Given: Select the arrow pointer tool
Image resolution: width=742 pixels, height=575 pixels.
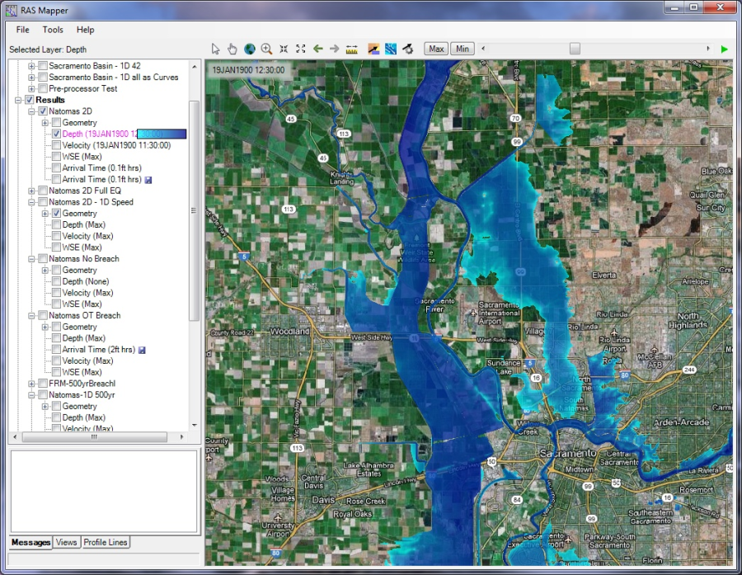Looking at the screenshot, I should 216,49.
